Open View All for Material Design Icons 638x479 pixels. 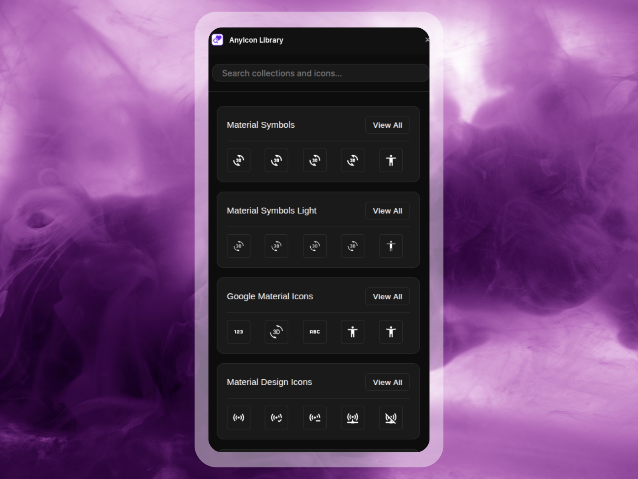tap(387, 382)
